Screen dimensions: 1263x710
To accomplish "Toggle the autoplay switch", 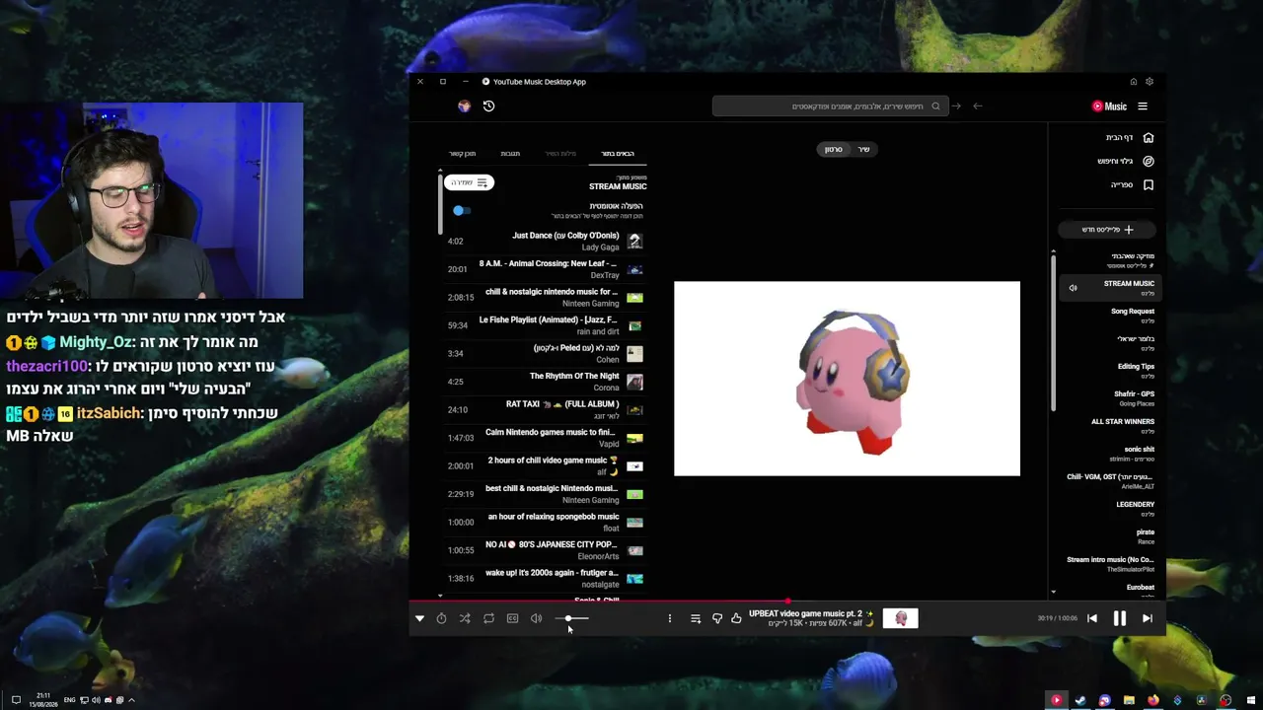I will 461,210.
